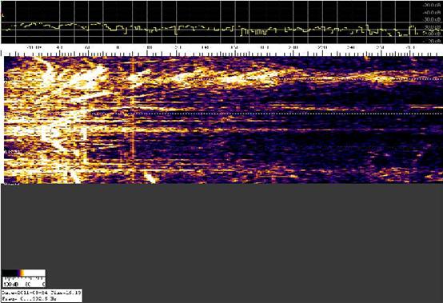443x303 pixels.
Task: Click the tick-mark ruler above the spectrogram
Action: (221, 54)
